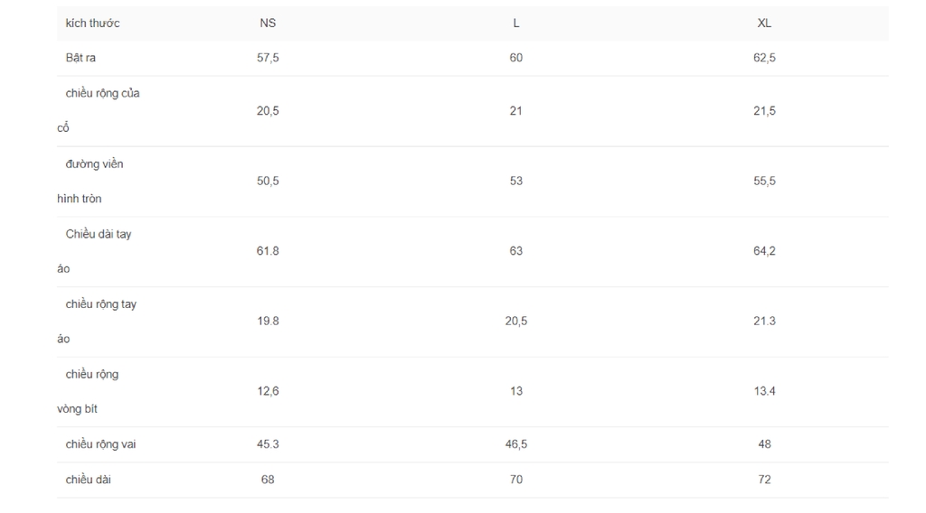This screenshot has width=926, height=513.
Task: Click the 'chiều dài' row label
Action: click(x=88, y=480)
